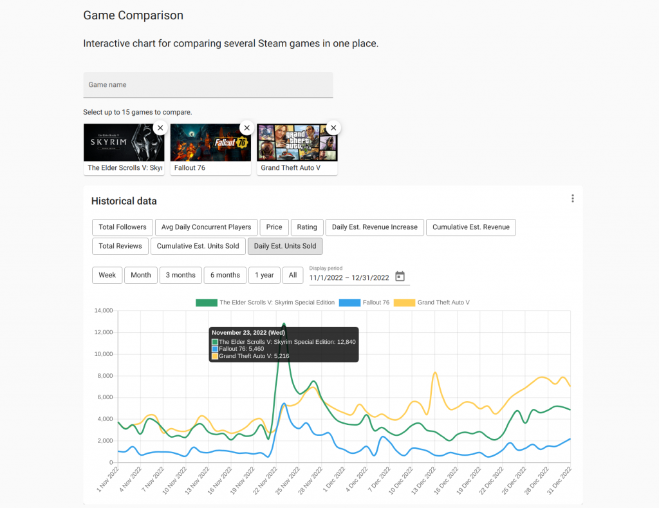Click the Grand Theft Auto V card title
This screenshot has height=508, width=659.
coord(290,168)
